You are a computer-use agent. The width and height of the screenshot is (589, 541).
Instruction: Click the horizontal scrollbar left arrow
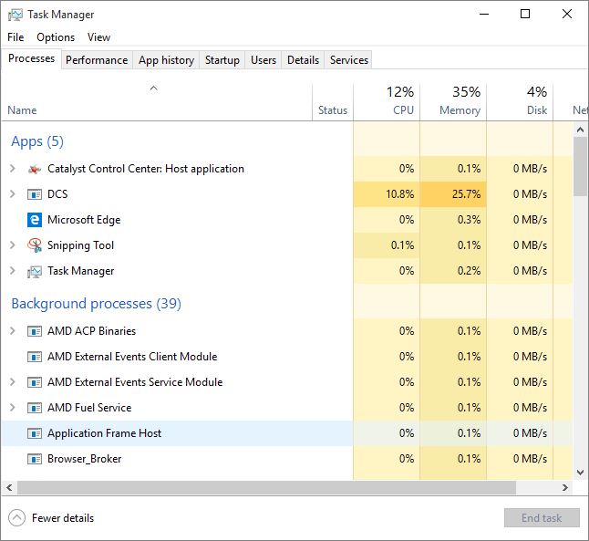[9, 487]
